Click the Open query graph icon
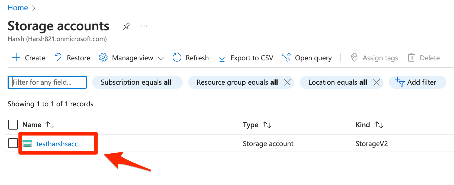Image resolution: width=454 pixels, height=185 pixels. 286,57
